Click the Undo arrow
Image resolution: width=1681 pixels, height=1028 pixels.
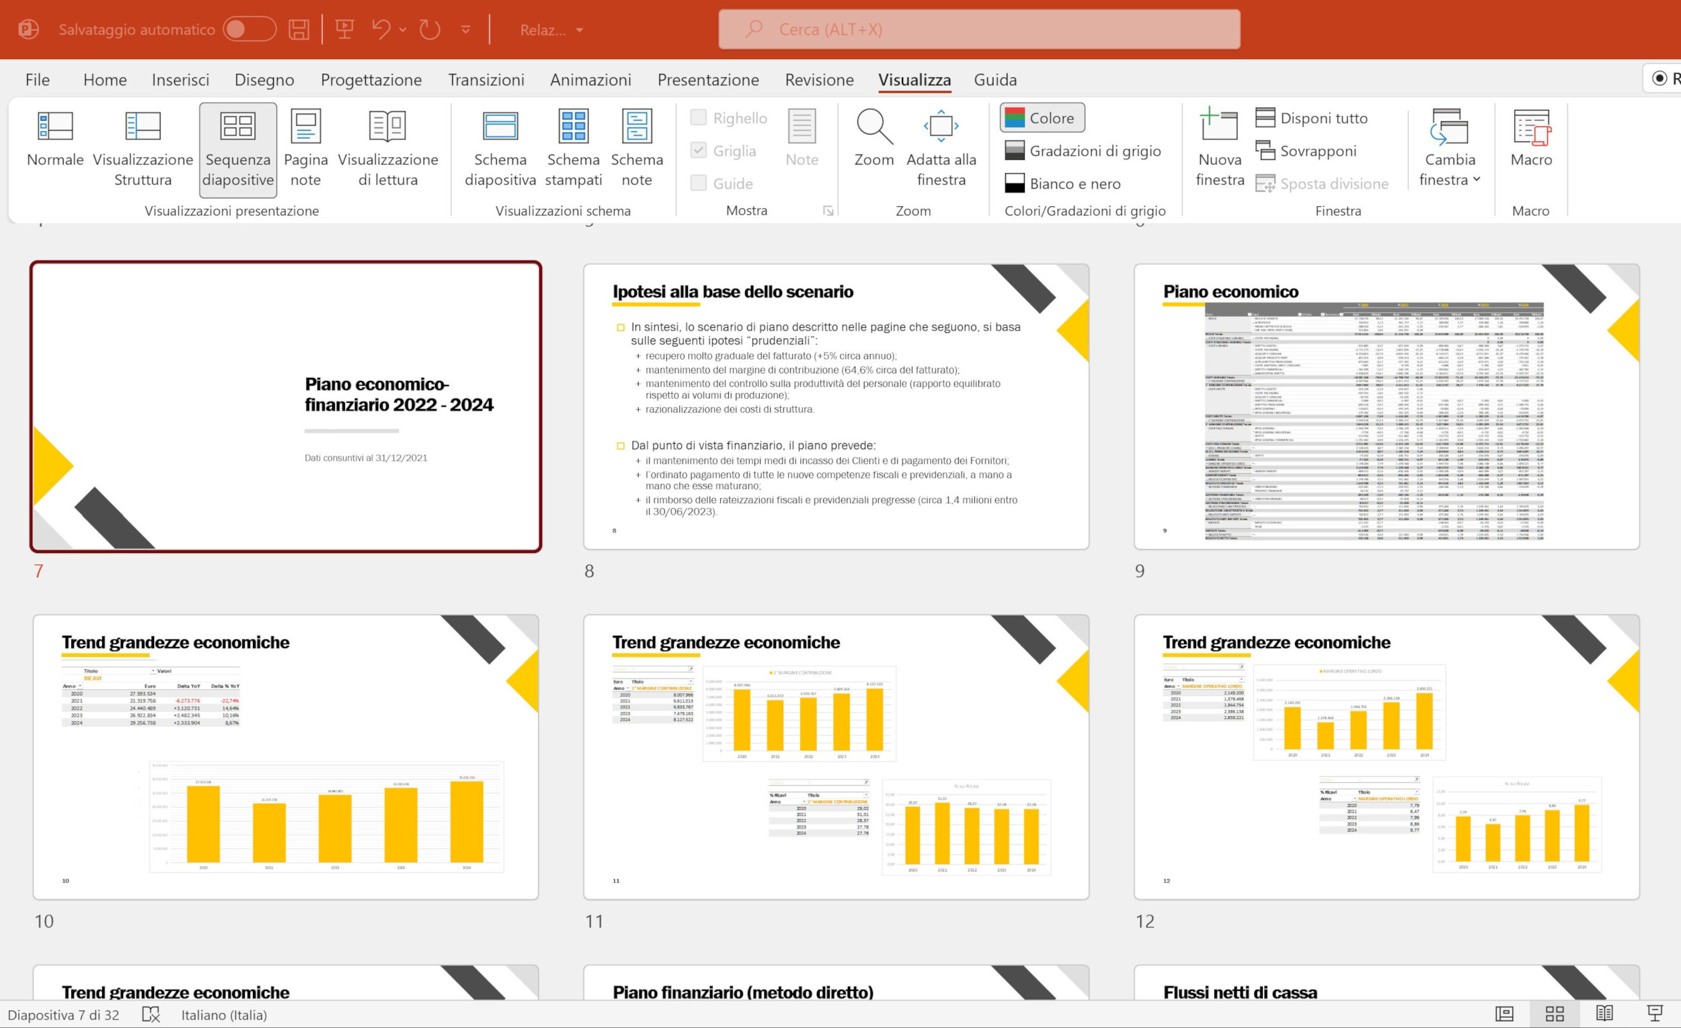381,30
